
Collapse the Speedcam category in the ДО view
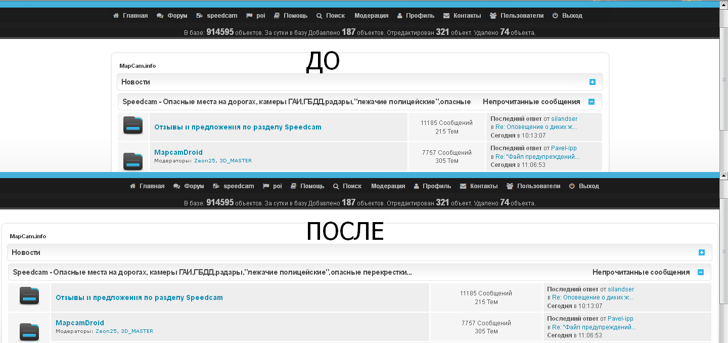pos(591,102)
